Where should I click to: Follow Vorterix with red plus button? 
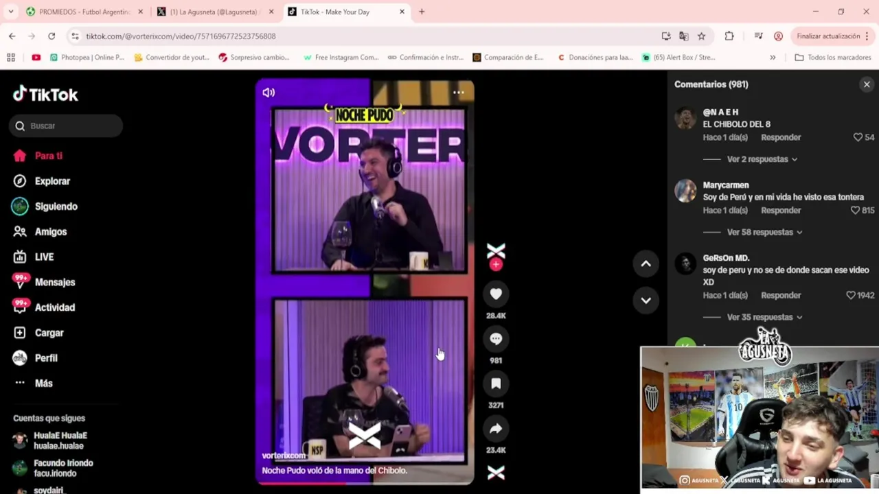pos(496,265)
